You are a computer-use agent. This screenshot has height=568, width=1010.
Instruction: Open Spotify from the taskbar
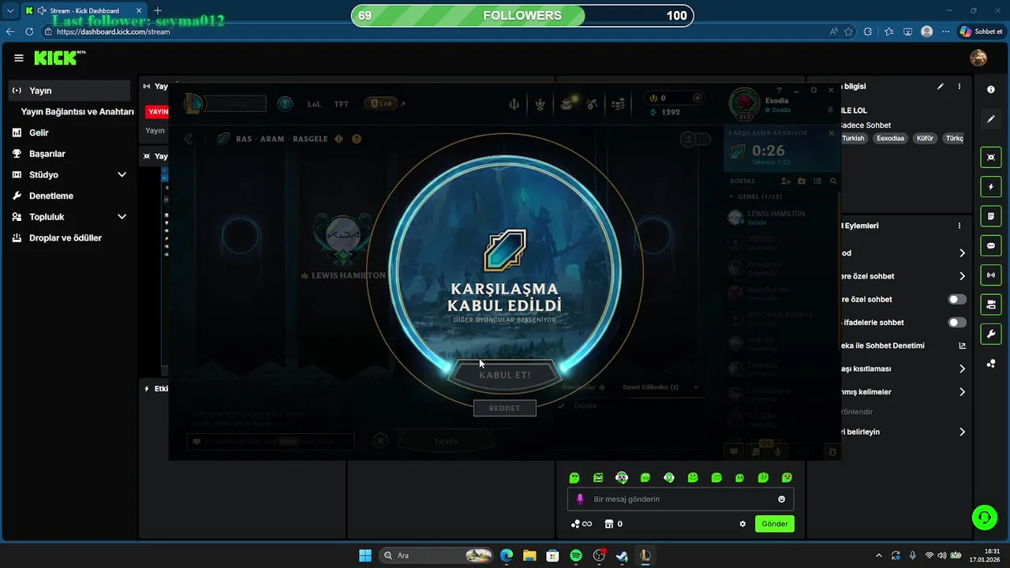point(576,555)
